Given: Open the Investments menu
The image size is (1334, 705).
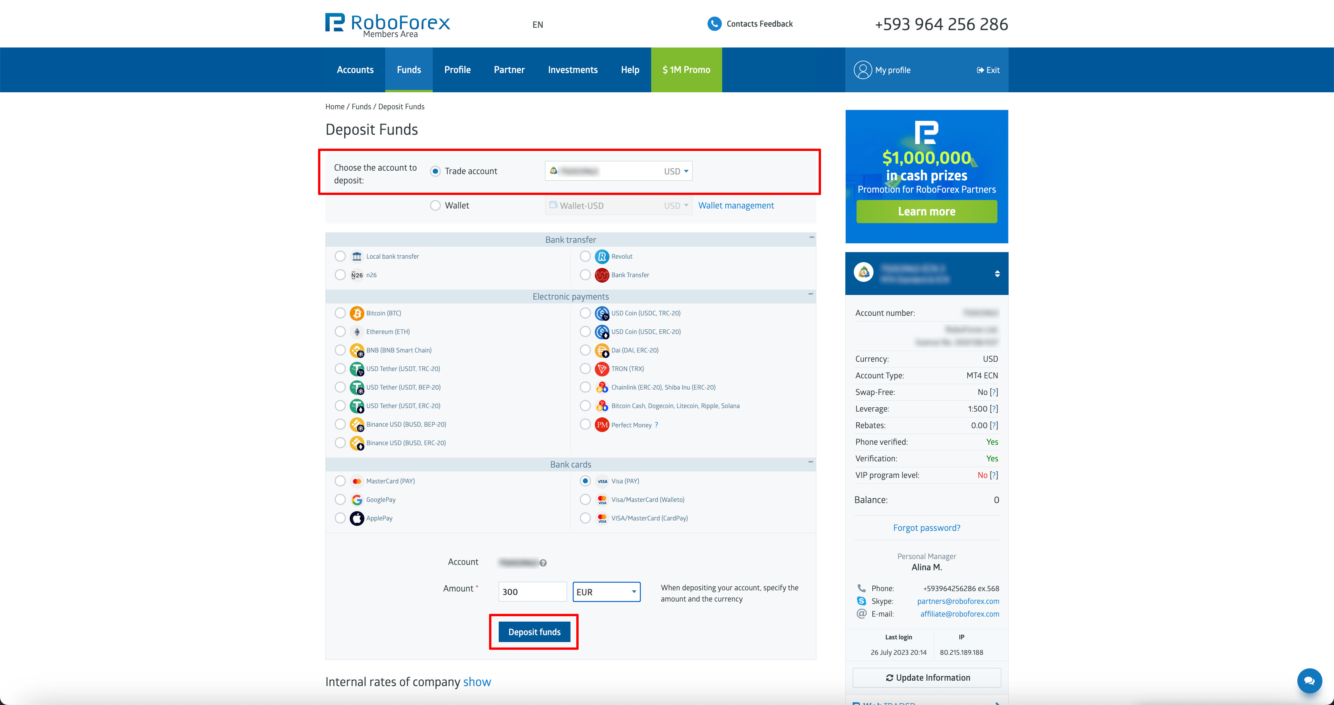Looking at the screenshot, I should [x=573, y=70].
